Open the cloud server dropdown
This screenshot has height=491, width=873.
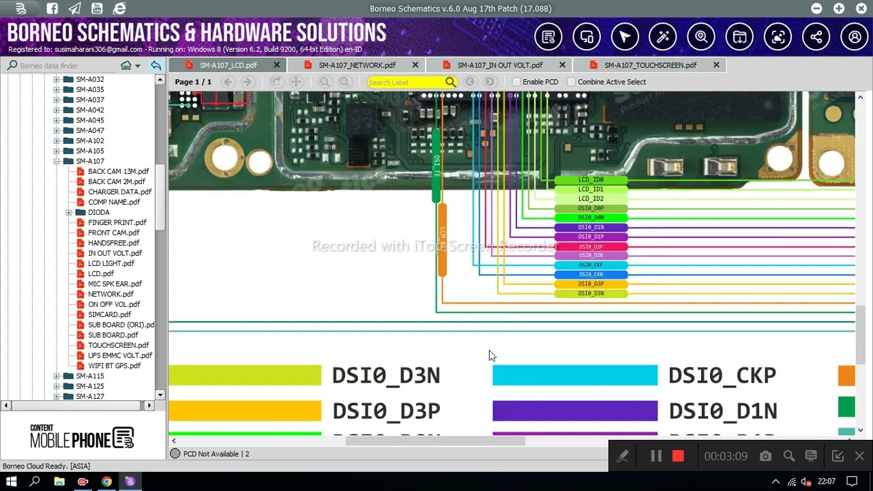click(x=130, y=65)
